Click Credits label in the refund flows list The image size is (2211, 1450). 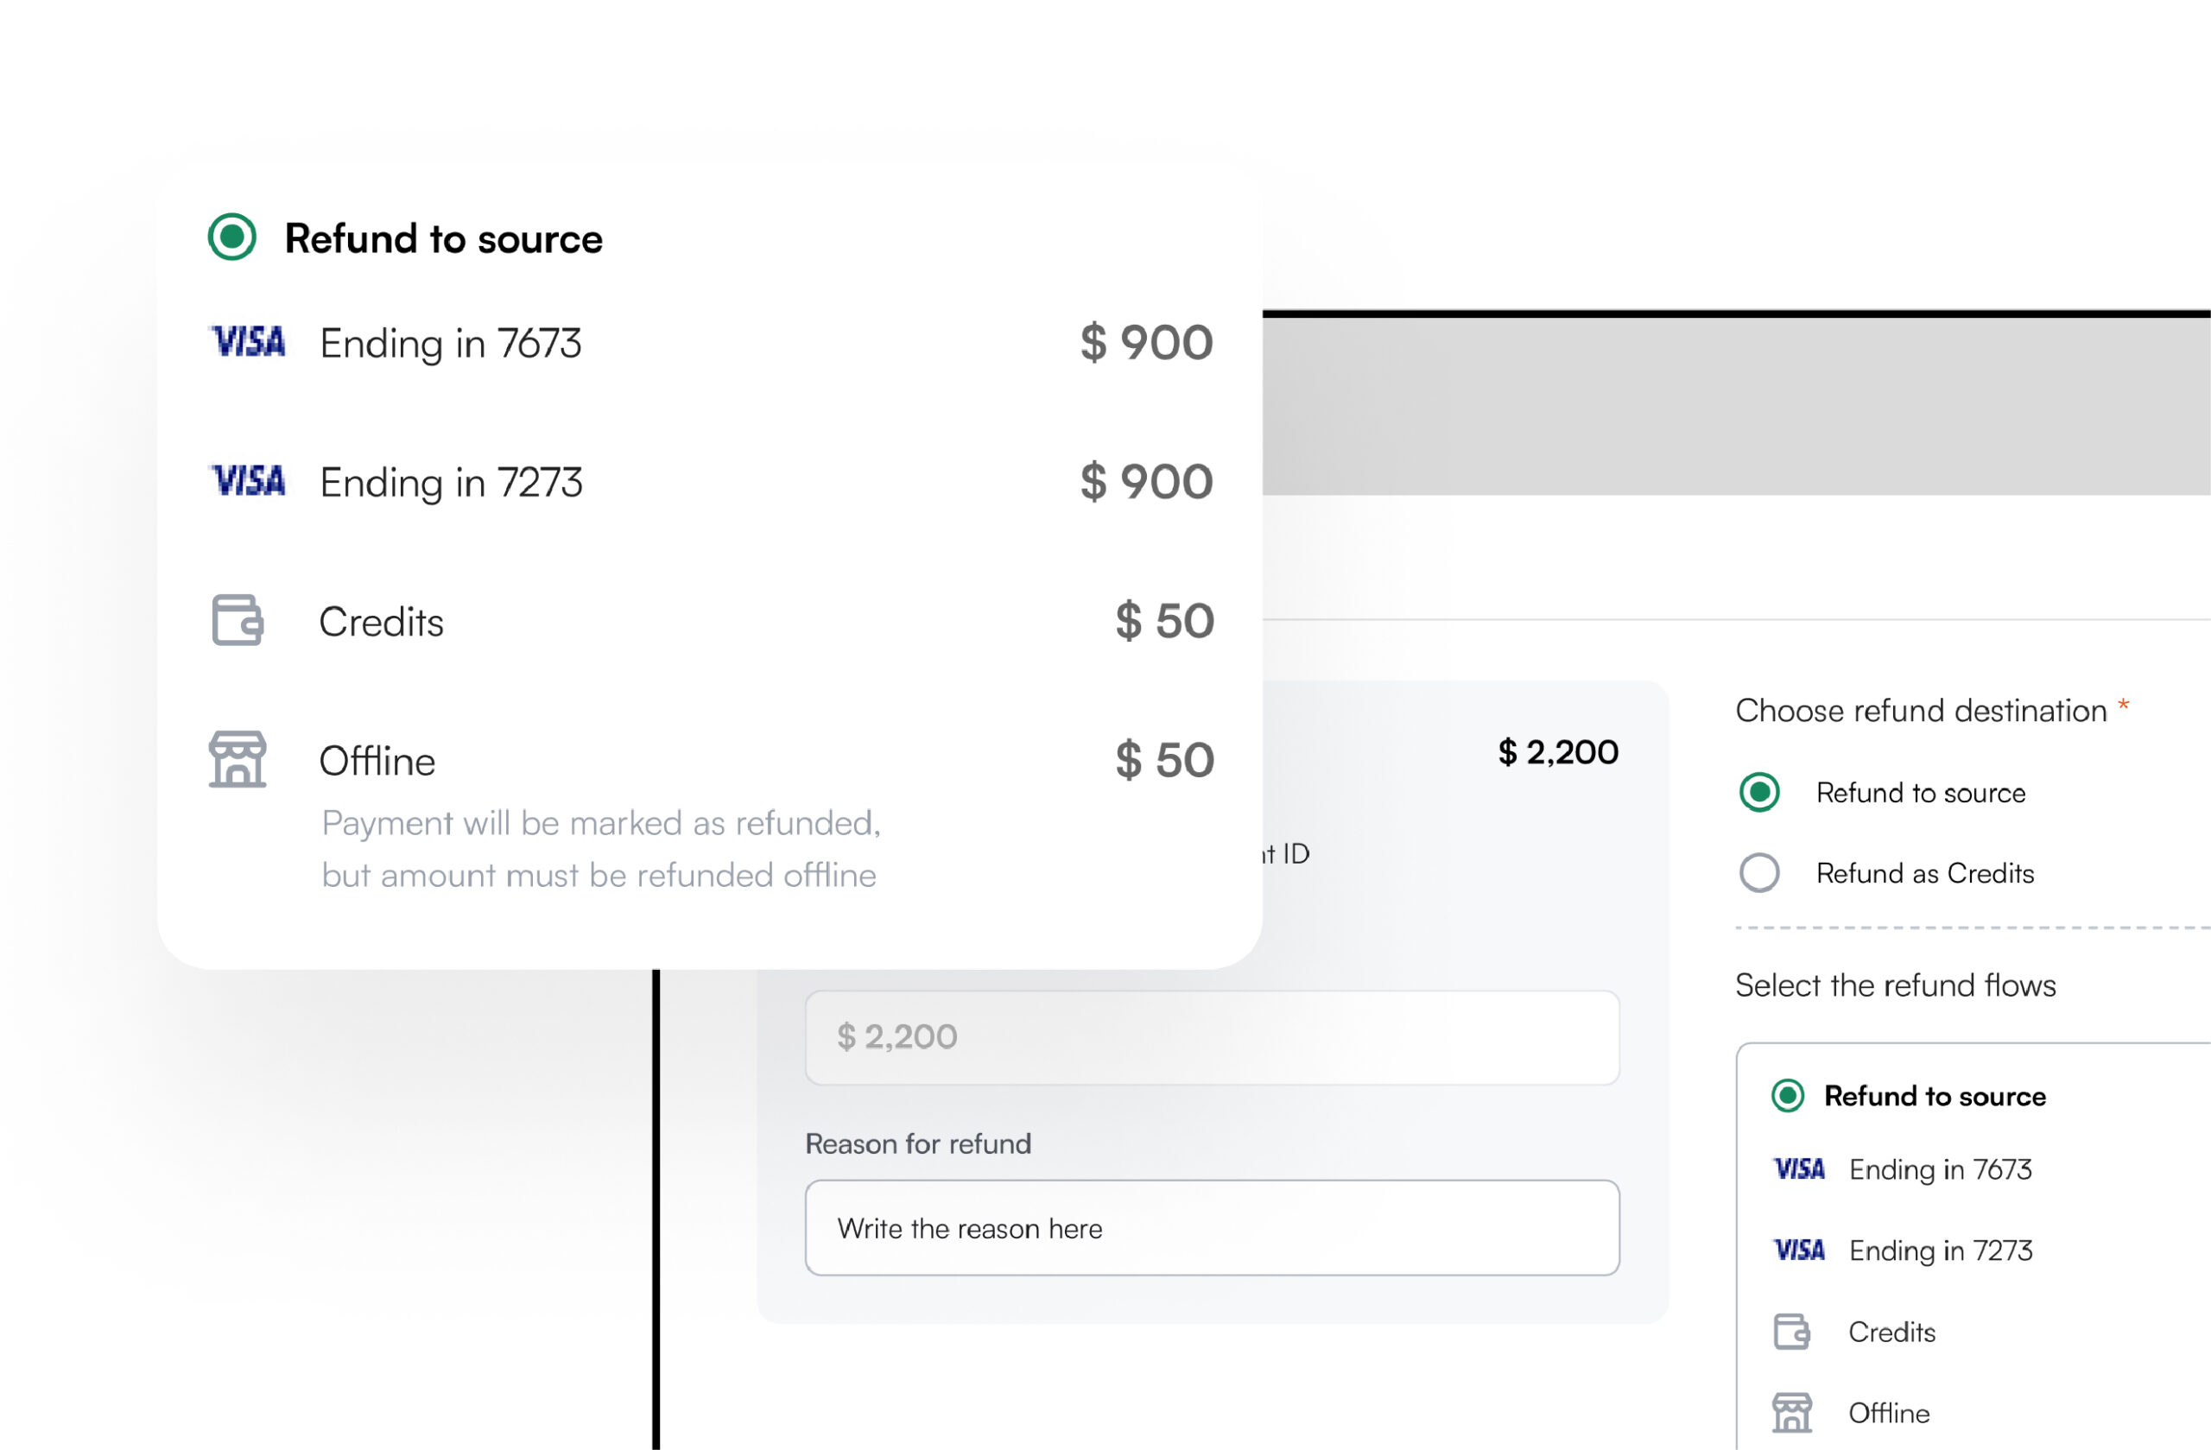click(x=1891, y=1332)
